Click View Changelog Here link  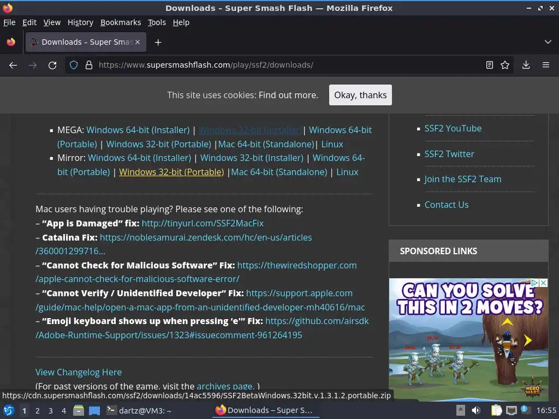click(x=79, y=372)
